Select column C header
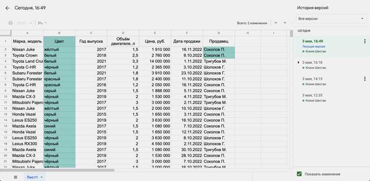The image size is (370, 181). pyautogui.click(x=91, y=33)
